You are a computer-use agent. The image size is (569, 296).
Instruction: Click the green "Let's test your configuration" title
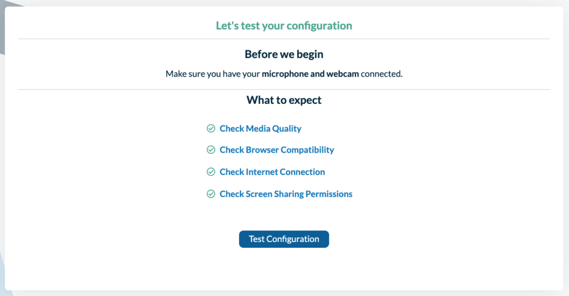pos(284,26)
